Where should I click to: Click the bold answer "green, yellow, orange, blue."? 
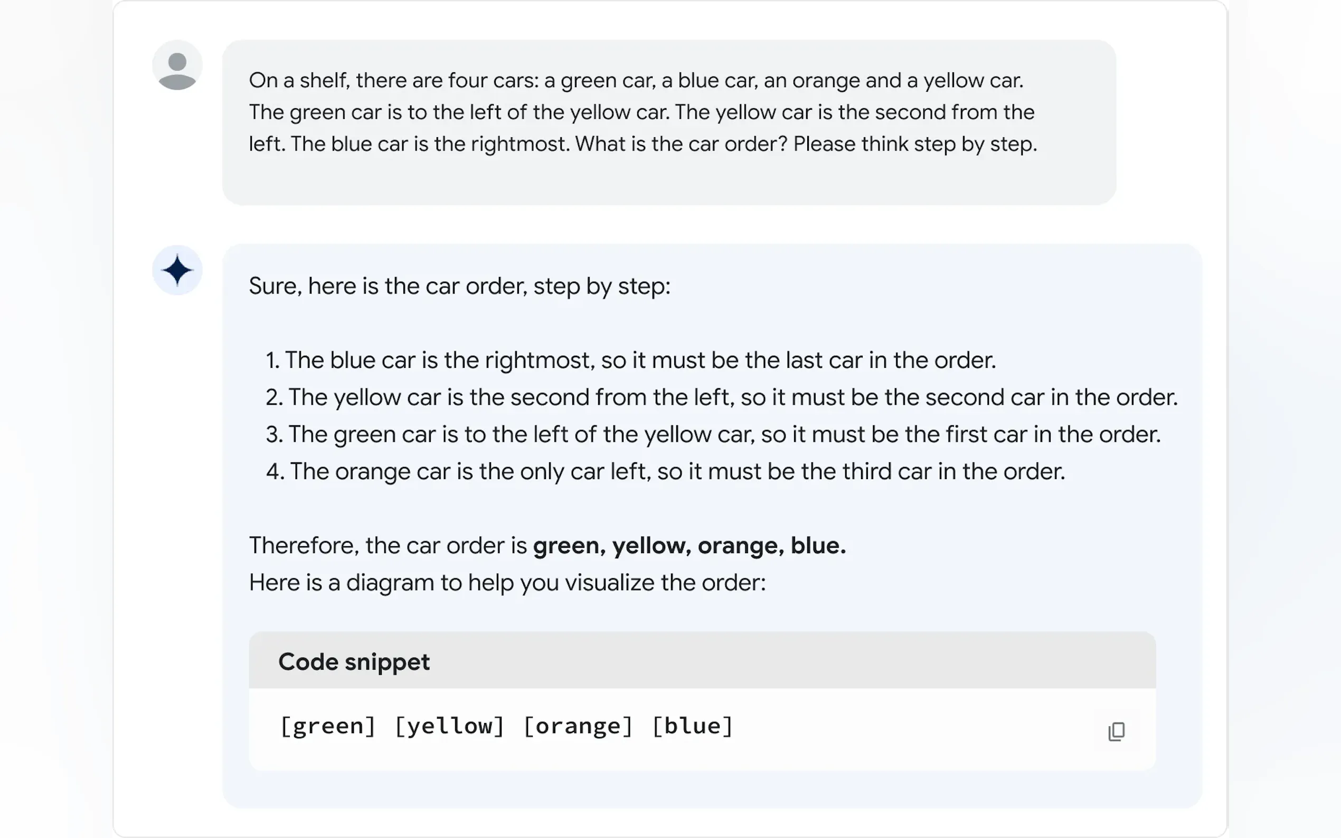point(689,546)
